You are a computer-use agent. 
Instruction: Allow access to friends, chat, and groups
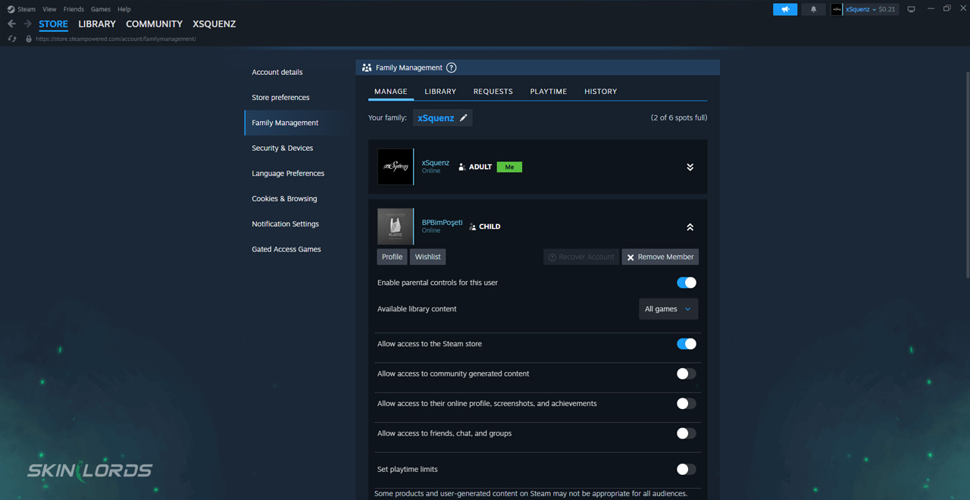(687, 433)
